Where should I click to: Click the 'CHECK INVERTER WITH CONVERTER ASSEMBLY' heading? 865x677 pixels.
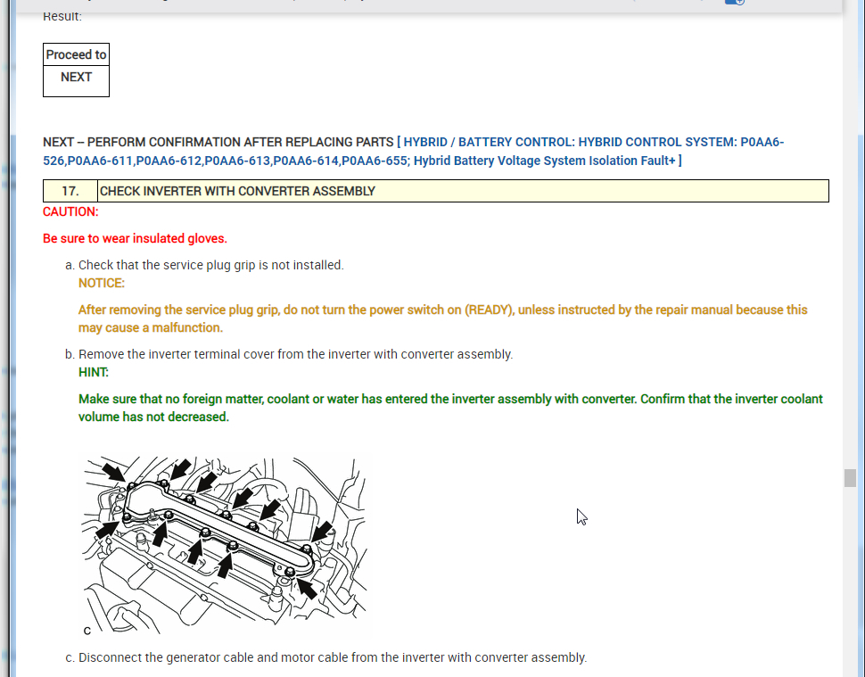pyautogui.click(x=237, y=191)
